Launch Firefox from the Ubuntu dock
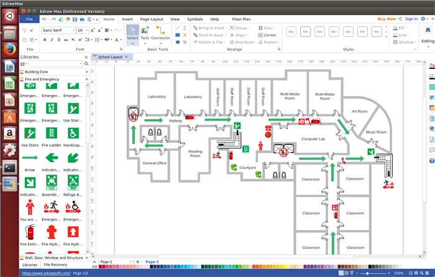The height and width of the screenshot is (277, 435). tap(9, 50)
